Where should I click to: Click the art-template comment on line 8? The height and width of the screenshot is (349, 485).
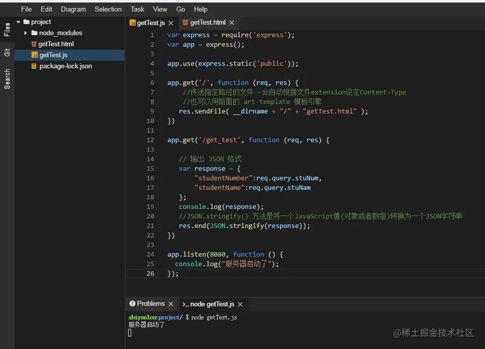(252, 102)
